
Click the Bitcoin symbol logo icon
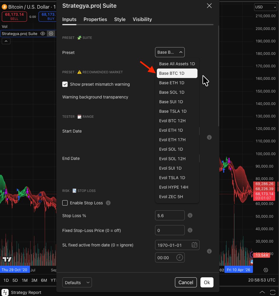click(x=4, y=7)
